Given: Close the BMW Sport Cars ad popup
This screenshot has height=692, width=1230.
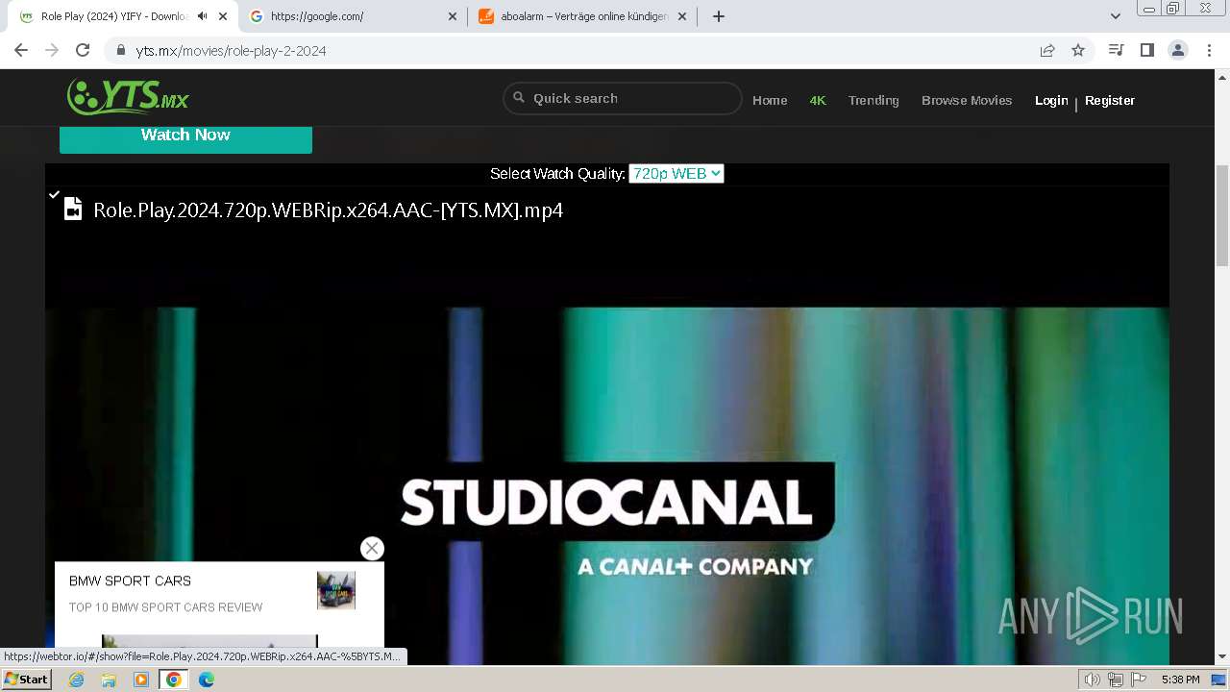Looking at the screenshot, I should (372, 548).
